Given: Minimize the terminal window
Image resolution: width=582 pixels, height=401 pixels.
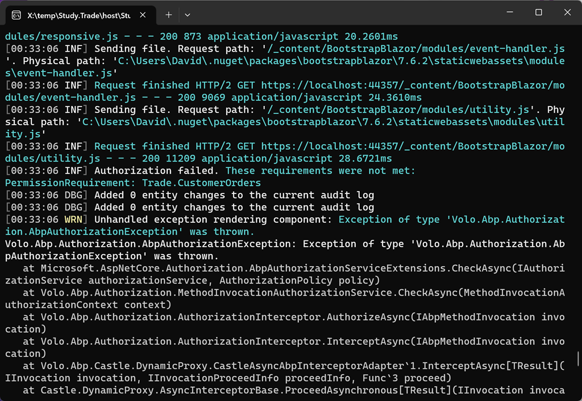Looking at the screenshot, I should [x=513, y=12].
